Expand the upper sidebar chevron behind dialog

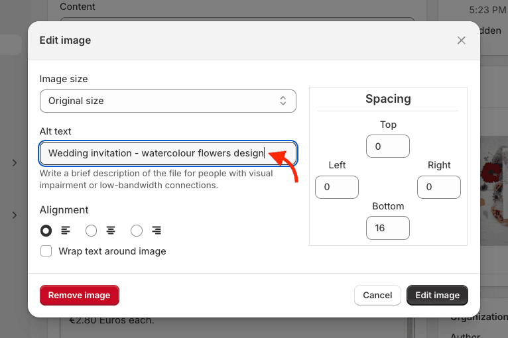[x=15, y=163]
